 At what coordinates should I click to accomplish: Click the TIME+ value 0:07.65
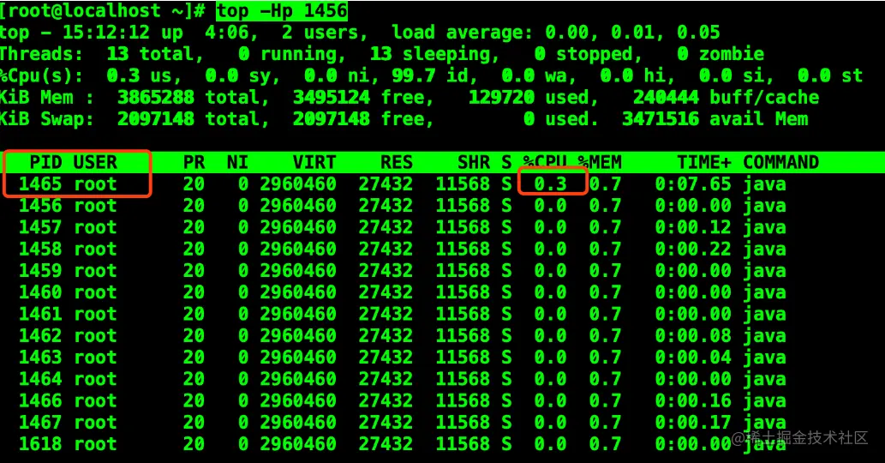tap(693, 184)
